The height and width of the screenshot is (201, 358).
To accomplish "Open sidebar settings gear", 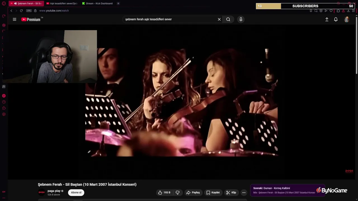I will pyautogui.click(x=4, y=114).
